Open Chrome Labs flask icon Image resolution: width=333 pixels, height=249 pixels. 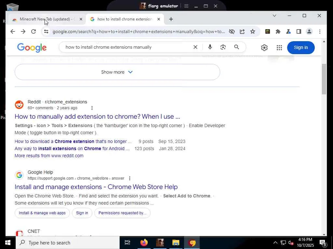tap(288, 31)
